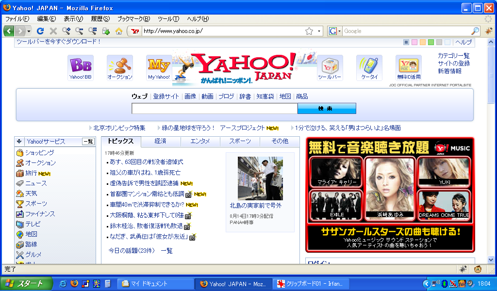
Task: Click the ケータイ mobile phone icon
Action: pyautogui.click(x=369, y=68)
